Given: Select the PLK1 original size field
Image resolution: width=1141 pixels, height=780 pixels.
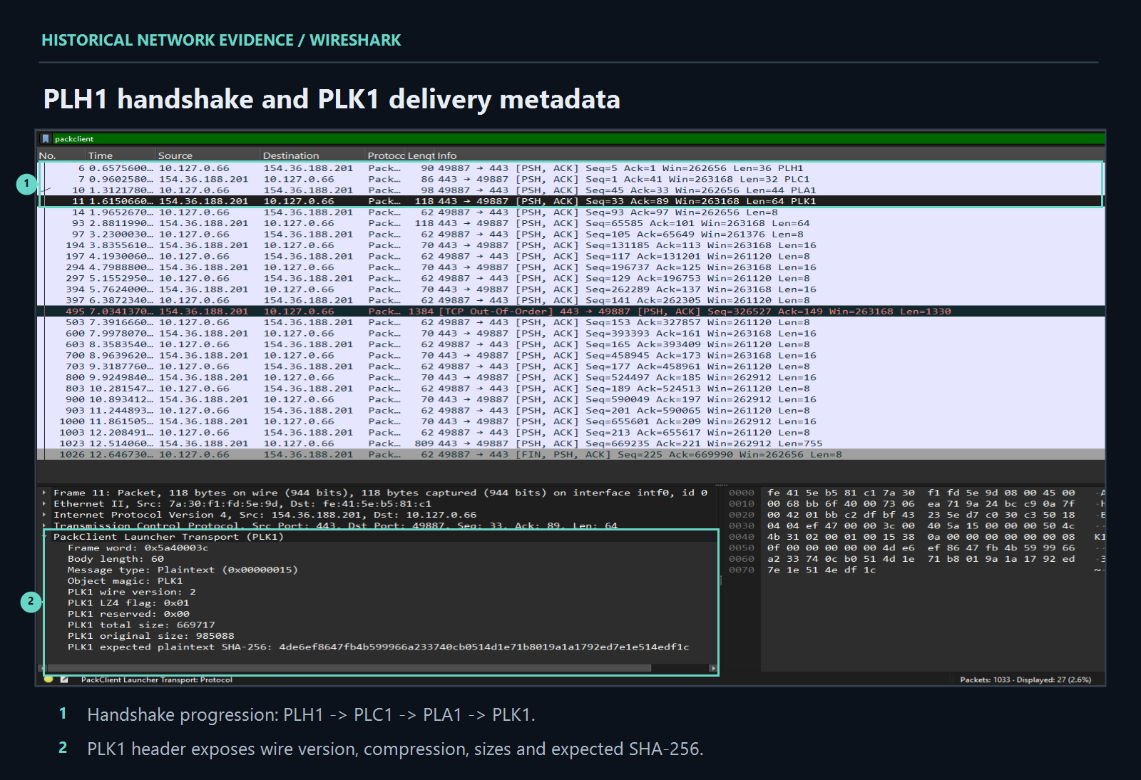Looking at the screenshot, I should (x=151, y=636).
